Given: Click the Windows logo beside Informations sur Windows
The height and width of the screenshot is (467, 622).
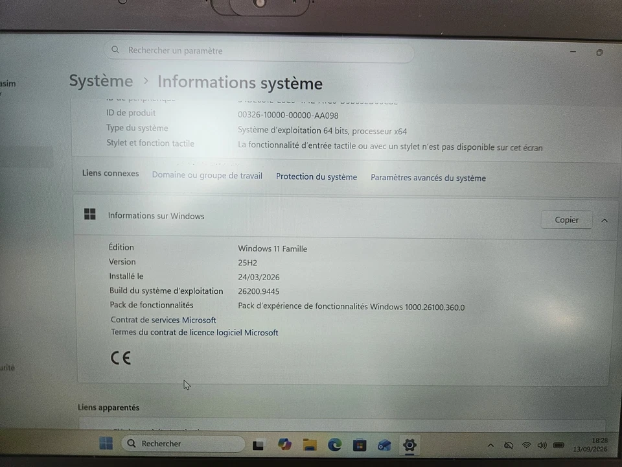Looking at the screenshot, I should [x=90, y=214].
